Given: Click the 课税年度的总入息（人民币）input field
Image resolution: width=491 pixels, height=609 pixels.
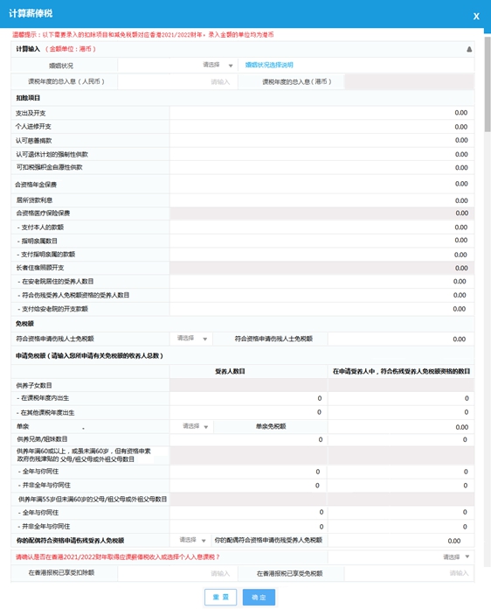Looking at the screenshot, I should [177, 81].
